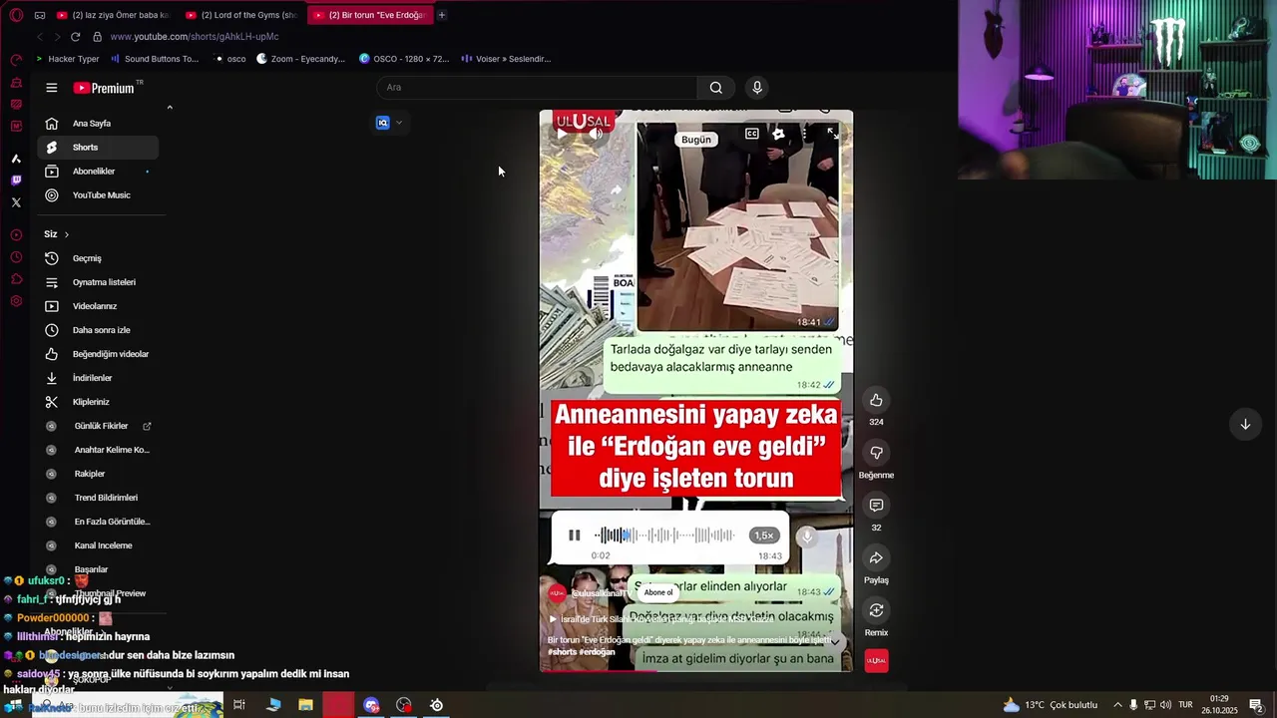
Task: Open the Ulusal channel avatar beside the short
Action: tap(876, 660)
